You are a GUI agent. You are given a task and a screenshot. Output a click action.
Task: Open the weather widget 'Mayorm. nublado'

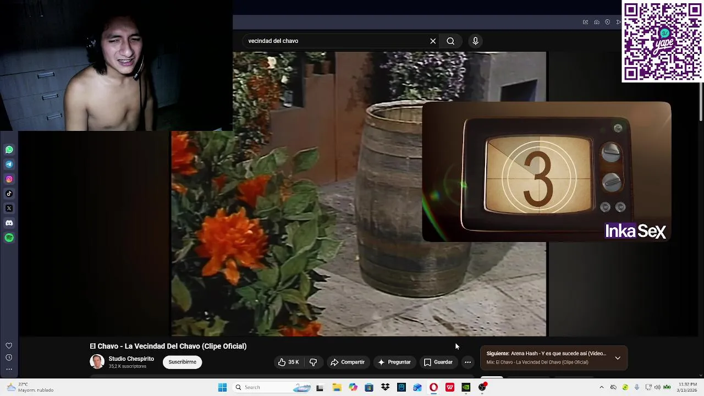coord(30,387)
